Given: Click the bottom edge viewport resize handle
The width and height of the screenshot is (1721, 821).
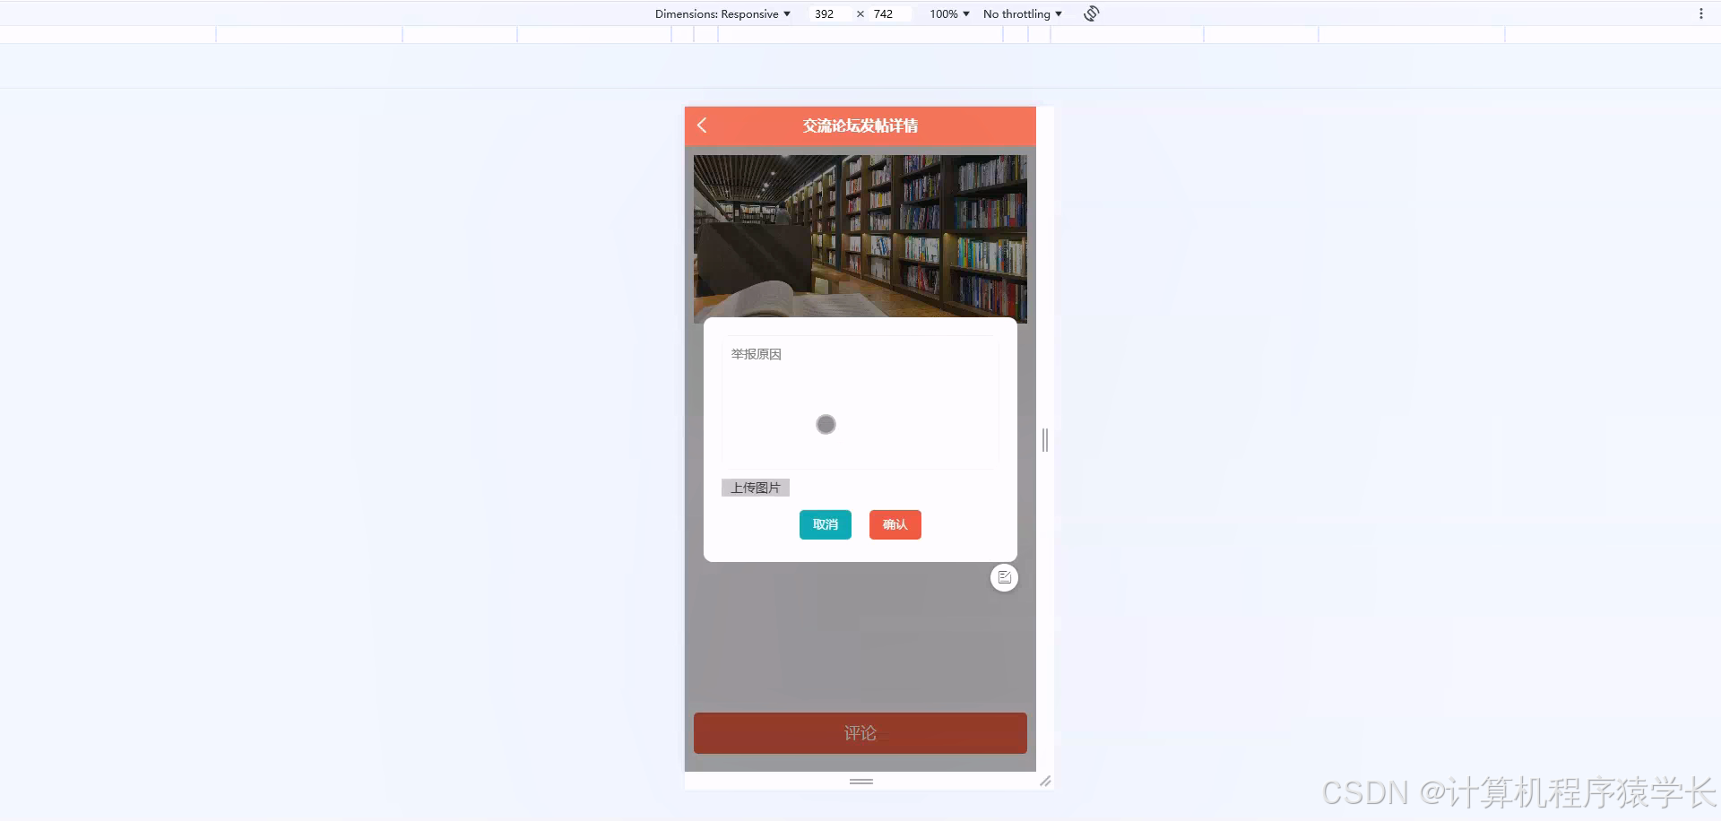Looking at the screenshot, I should point(861,782).
